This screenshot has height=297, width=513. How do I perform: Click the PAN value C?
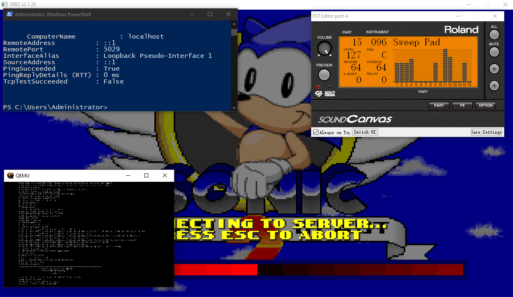point(384,55)
